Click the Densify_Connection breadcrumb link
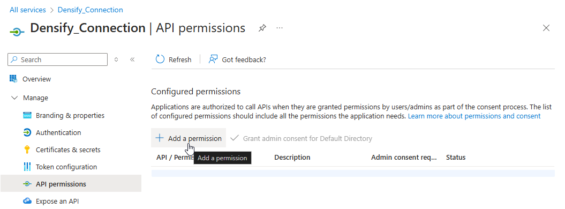 pos(90,10)
